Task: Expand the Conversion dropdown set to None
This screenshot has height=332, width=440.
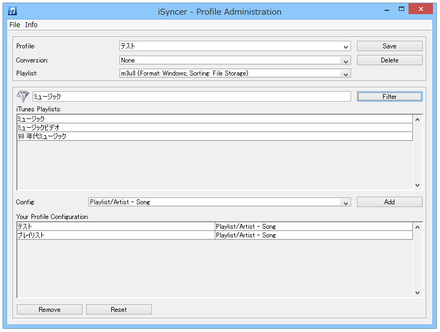Action: 346,61
